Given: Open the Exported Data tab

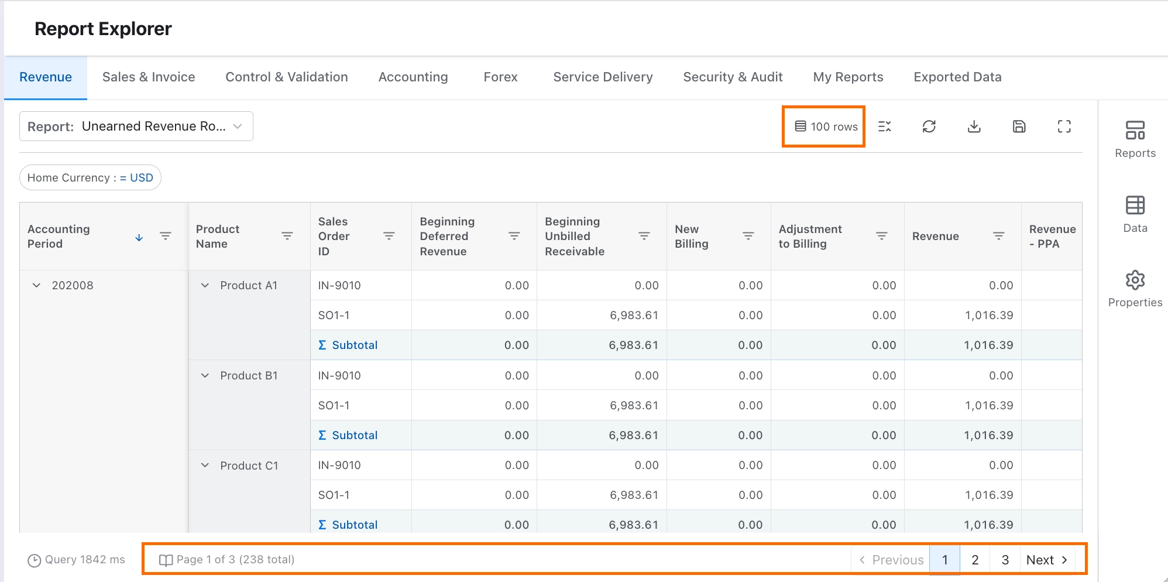Looking at the screenshot, I should point(958,77).
